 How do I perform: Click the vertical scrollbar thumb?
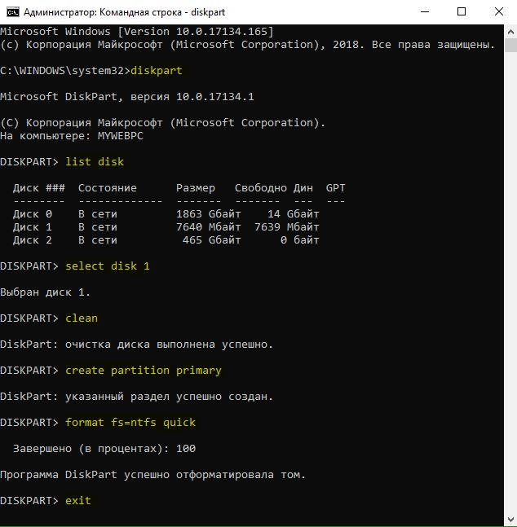[x=510, y=46]
